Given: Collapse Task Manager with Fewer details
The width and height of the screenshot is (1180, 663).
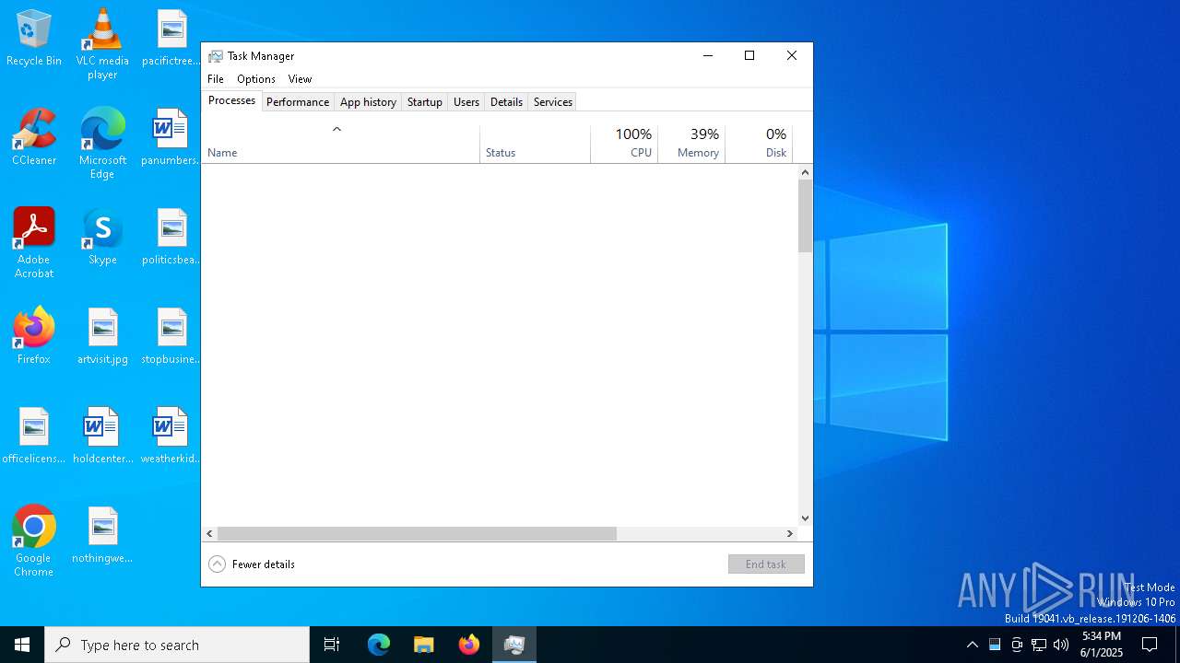Looking at the screenshot, I should pos(252,564).
